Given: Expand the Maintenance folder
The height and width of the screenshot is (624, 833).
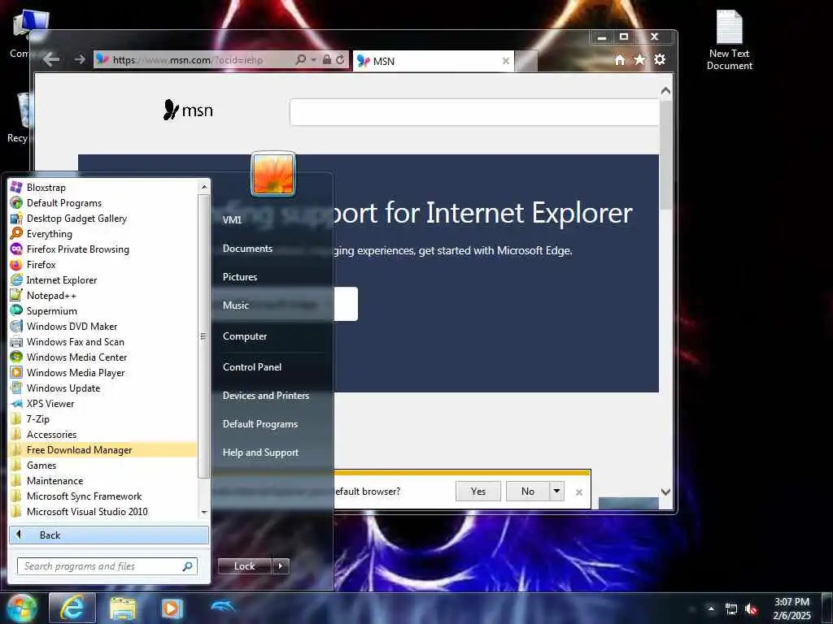Looking at the screenshot, I should point(55,480).
